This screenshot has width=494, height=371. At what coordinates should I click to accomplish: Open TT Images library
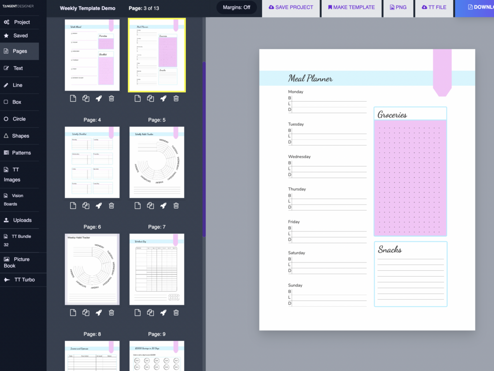click(x=19, y=174)
